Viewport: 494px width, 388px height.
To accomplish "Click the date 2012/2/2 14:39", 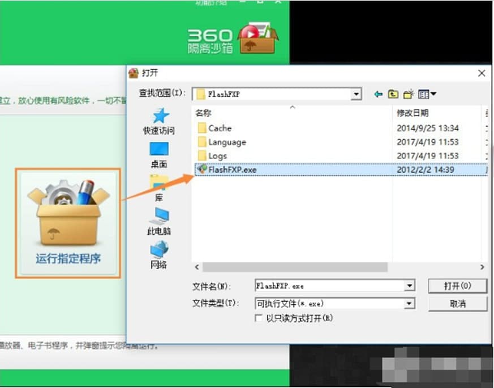I will (426, 170).
